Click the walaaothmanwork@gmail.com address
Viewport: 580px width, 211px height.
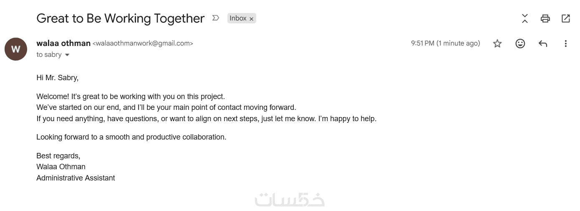143,43
